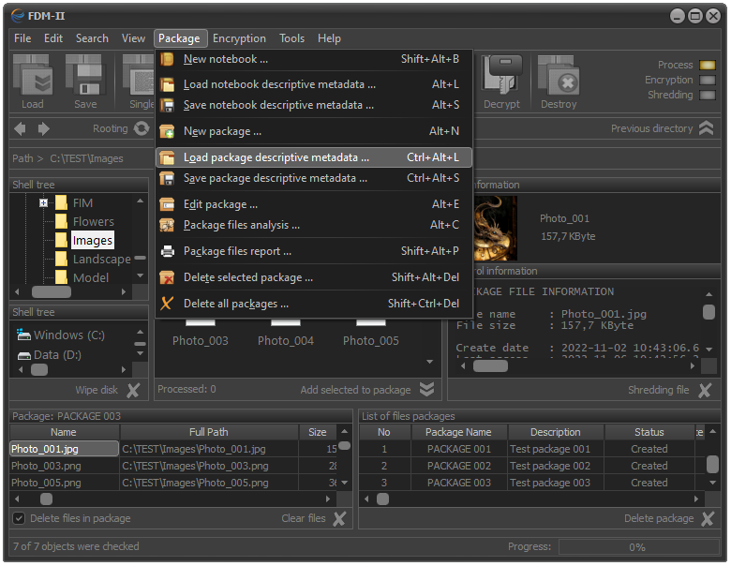Click the Clear files X icon

click(339, 518)
